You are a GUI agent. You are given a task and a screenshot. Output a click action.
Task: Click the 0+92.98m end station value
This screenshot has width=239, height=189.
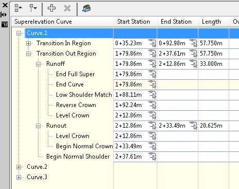(x=172, y=43)
